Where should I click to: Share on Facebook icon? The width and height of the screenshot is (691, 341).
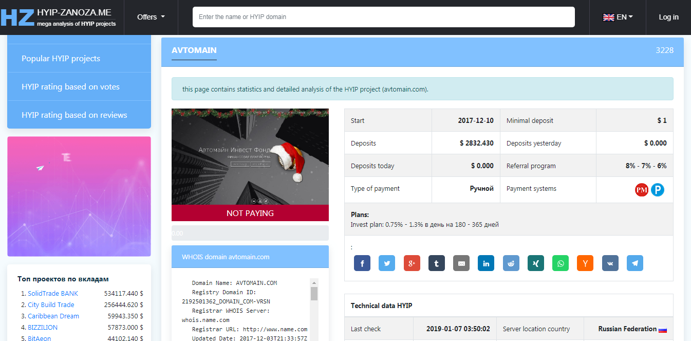click(362, 263)
